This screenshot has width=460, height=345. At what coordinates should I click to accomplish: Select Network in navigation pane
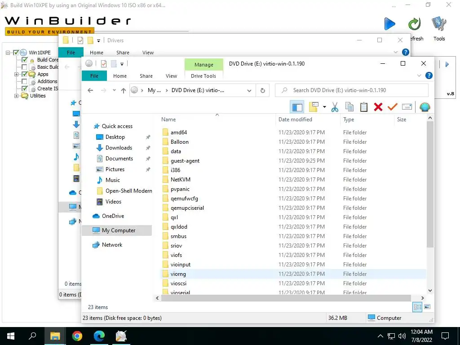[x=112, y=245]
